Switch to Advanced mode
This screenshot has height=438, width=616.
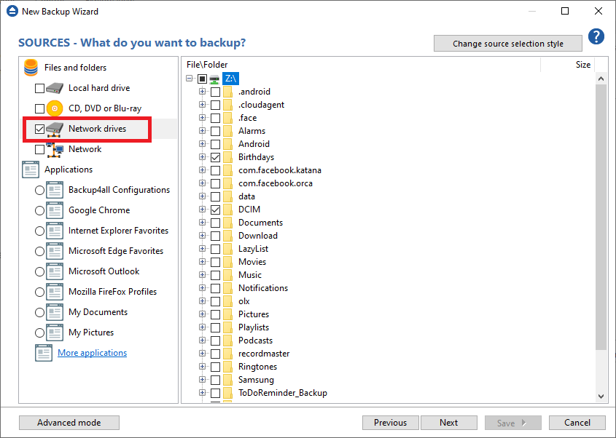coord(69,423)
